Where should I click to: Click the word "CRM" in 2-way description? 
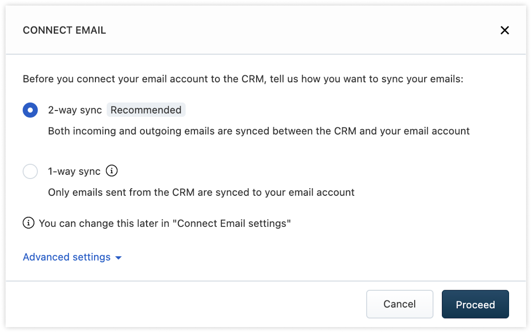point(345,131)
